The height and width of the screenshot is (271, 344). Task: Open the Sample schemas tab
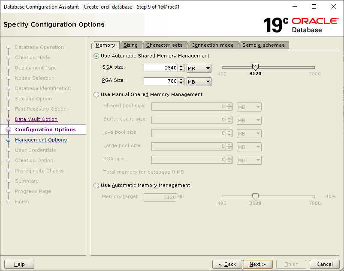[263, 45]
